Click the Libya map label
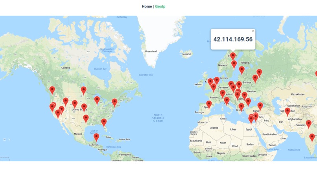317x171 pixels. [x=233, y=129]
